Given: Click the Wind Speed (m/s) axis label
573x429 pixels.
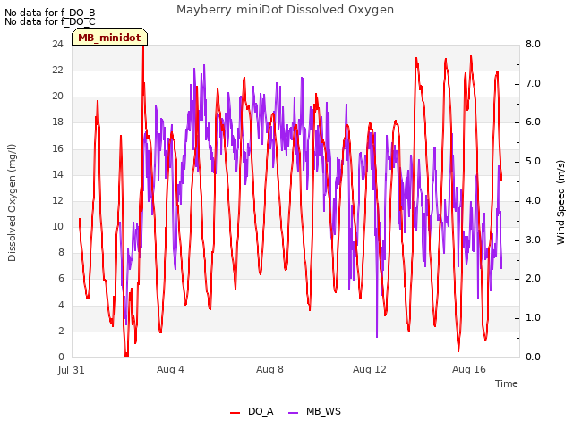Looking at the screenshot, I should click(x=560, y=203).
